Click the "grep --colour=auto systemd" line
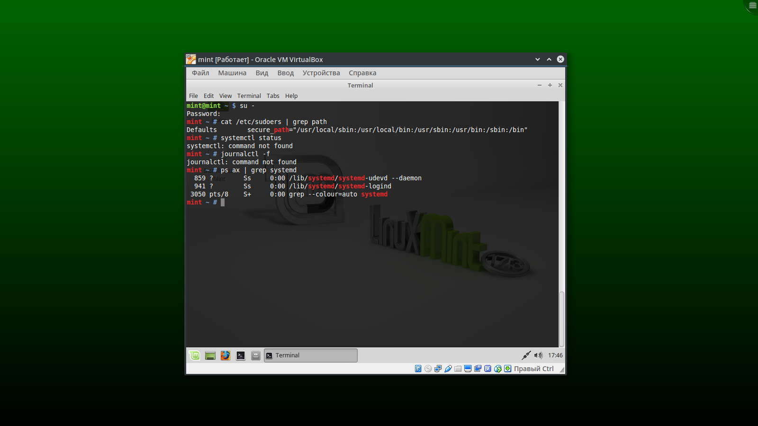Viewport: 758px width, 426px height. pos(289,194)
